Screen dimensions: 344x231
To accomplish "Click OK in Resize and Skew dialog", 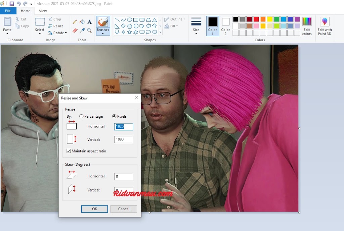I will coord(94,209).
